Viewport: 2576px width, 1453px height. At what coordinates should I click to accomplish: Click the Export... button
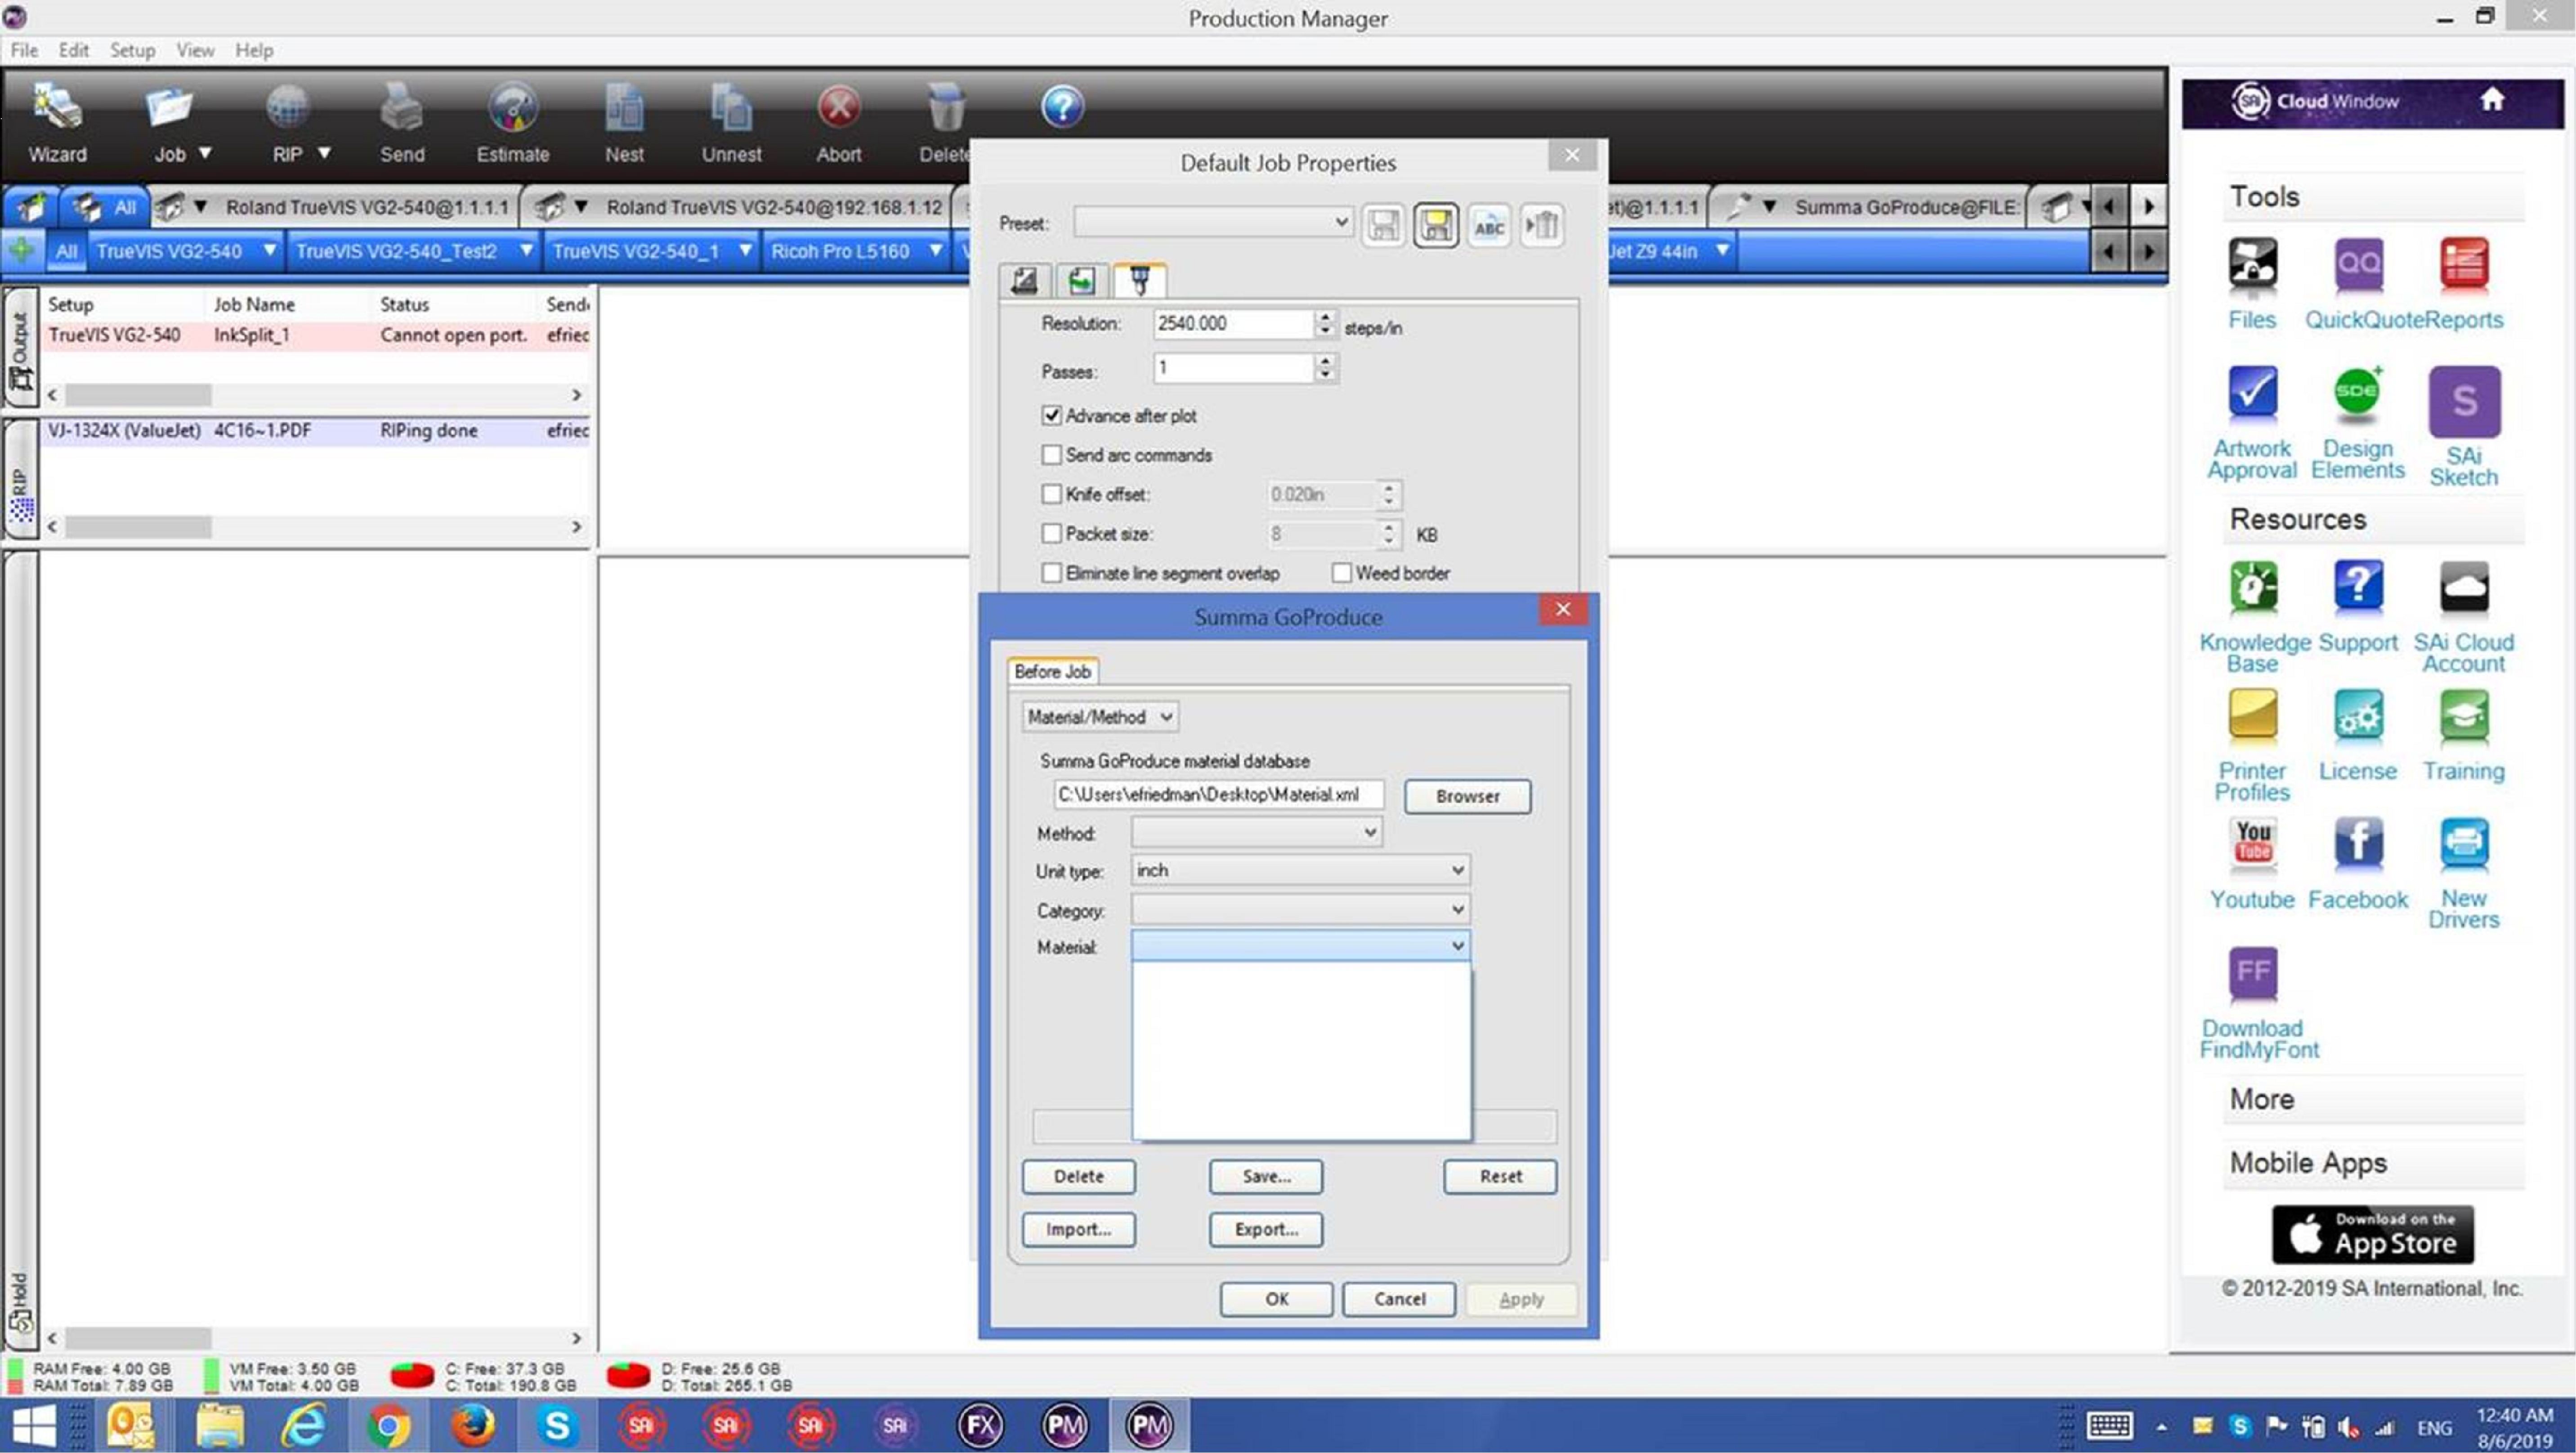(x=1266, y=1229)
